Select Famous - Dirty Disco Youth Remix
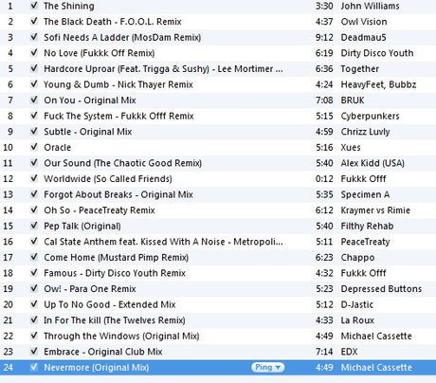Image resolution: width=436 pixels, height=383 pixels. 218,273
